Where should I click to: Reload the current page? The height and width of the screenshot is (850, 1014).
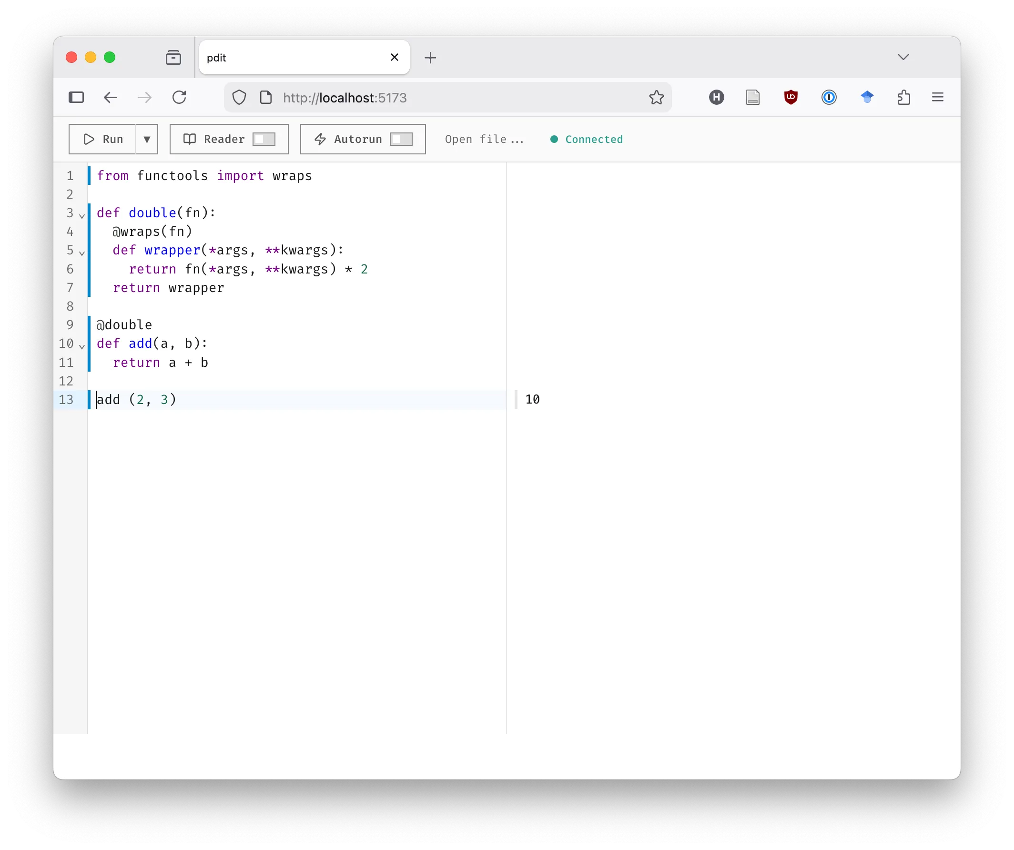point(179,97)
